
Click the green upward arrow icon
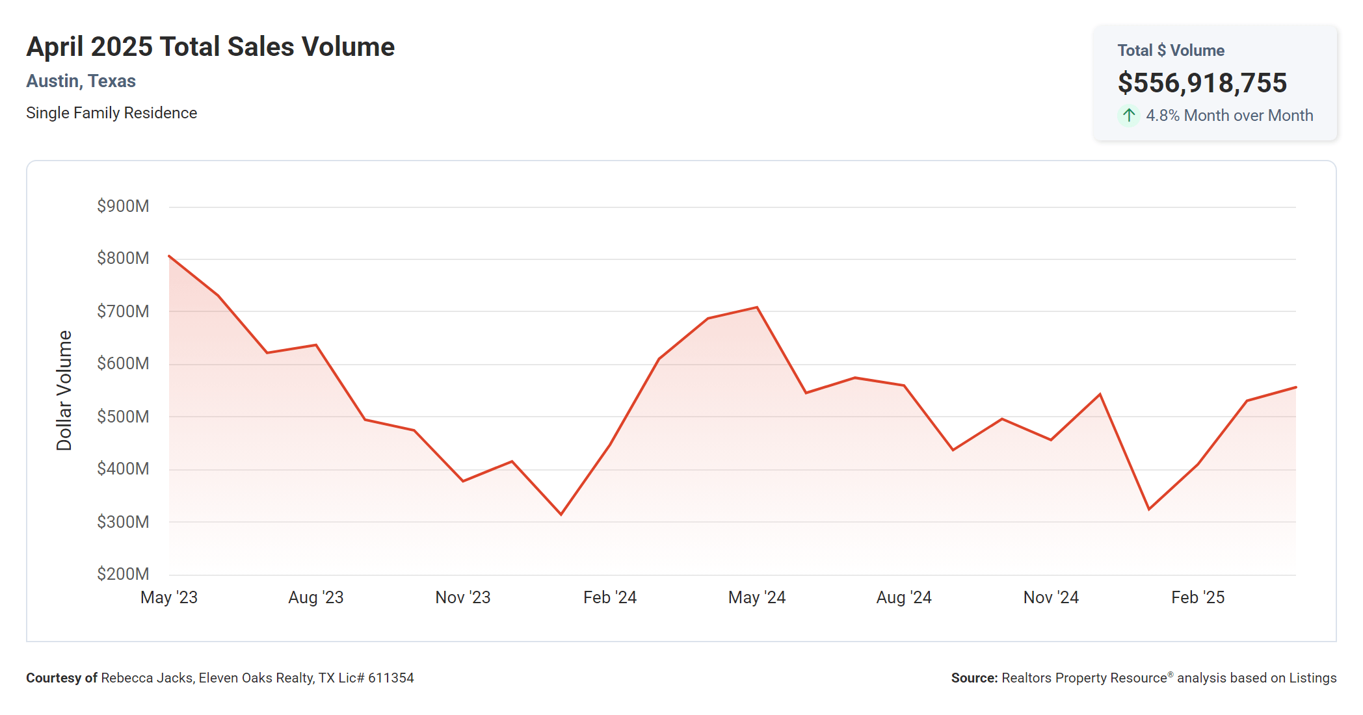1129,116
